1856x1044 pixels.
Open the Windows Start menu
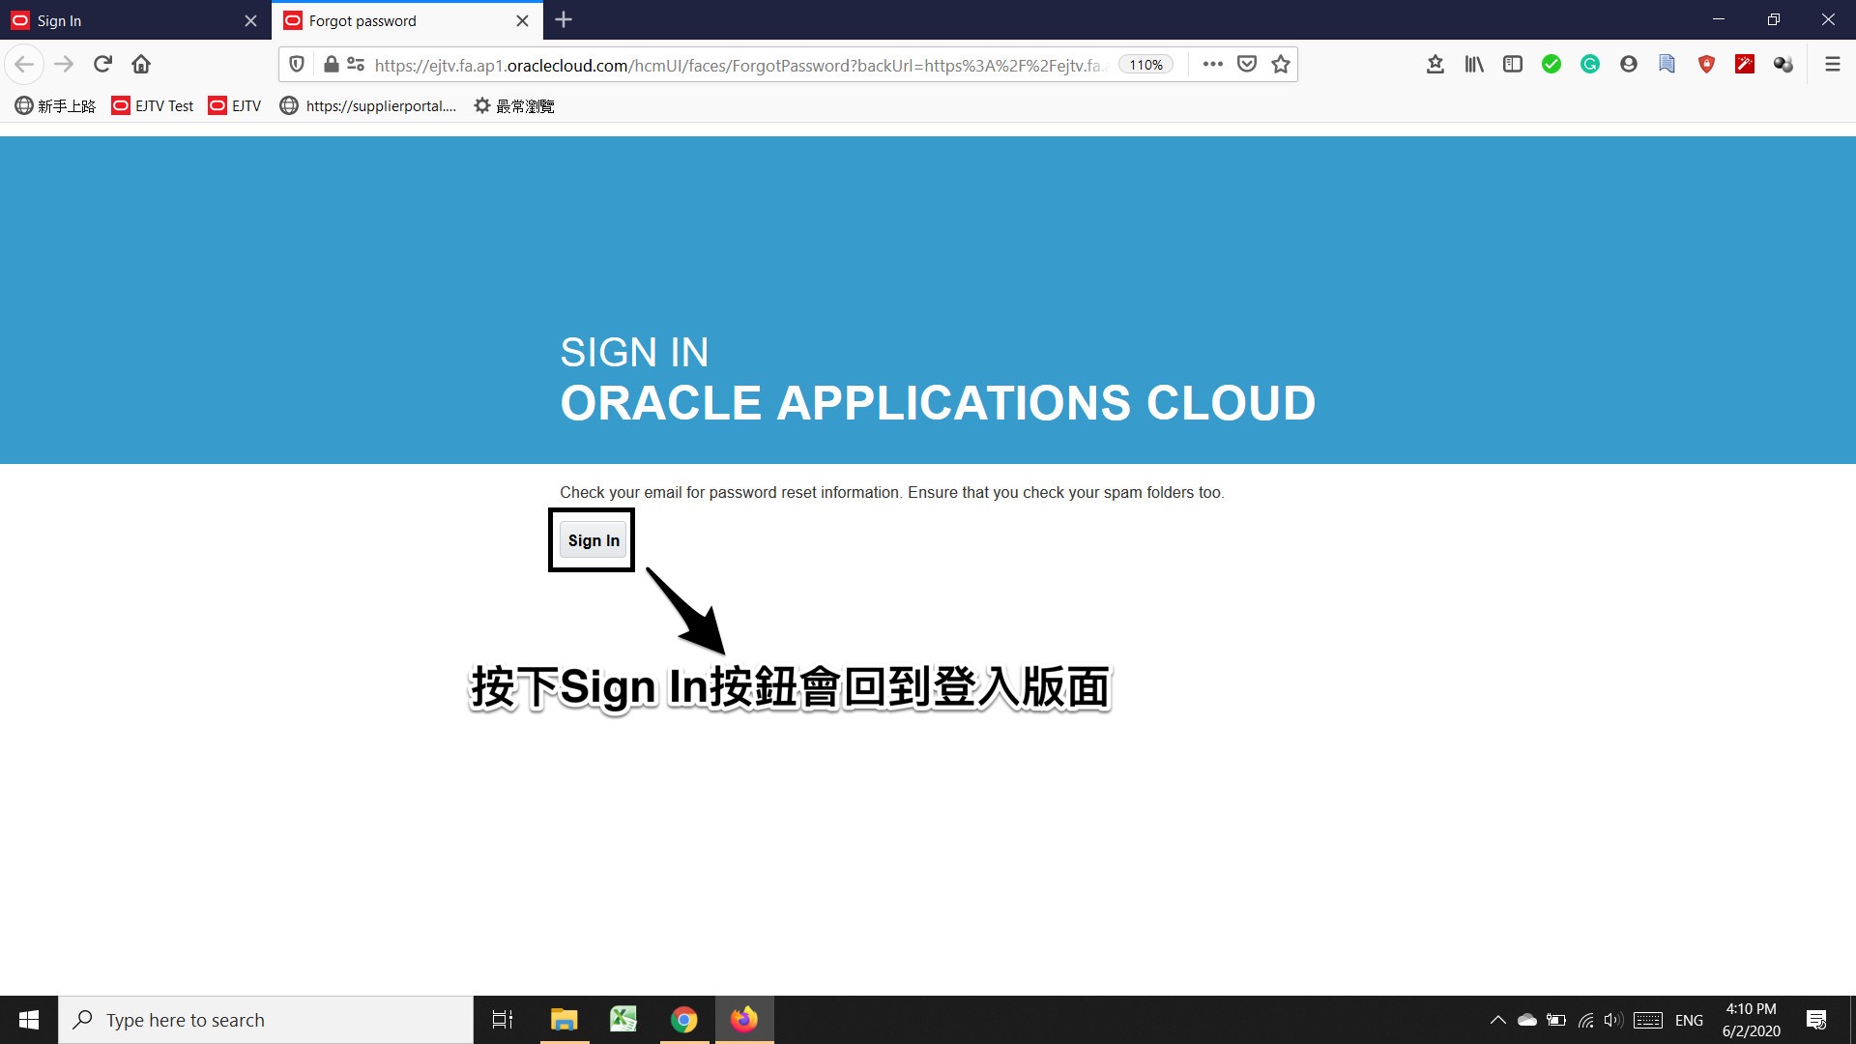pyautogui.click(x=29, y=1020)
